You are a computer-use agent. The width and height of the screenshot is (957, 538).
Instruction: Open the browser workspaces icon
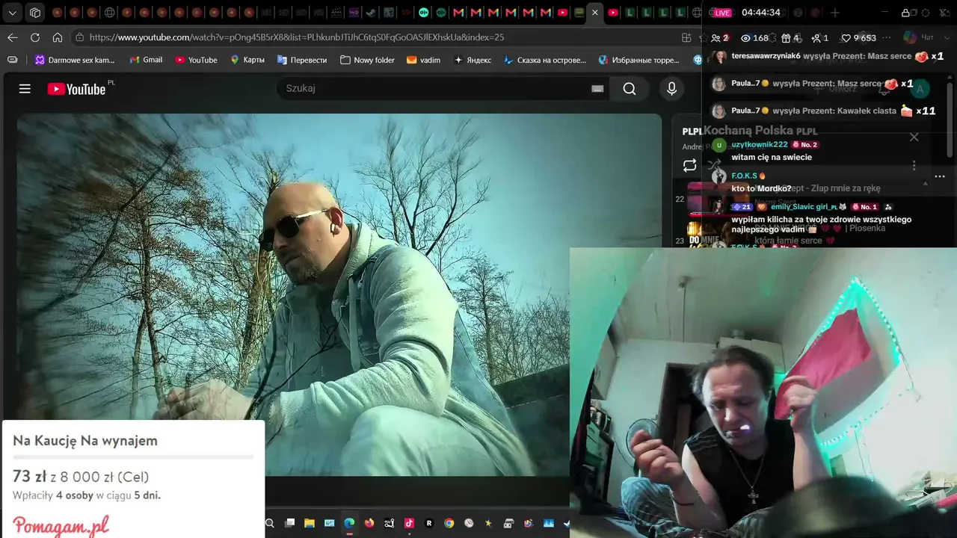(35, 13)
